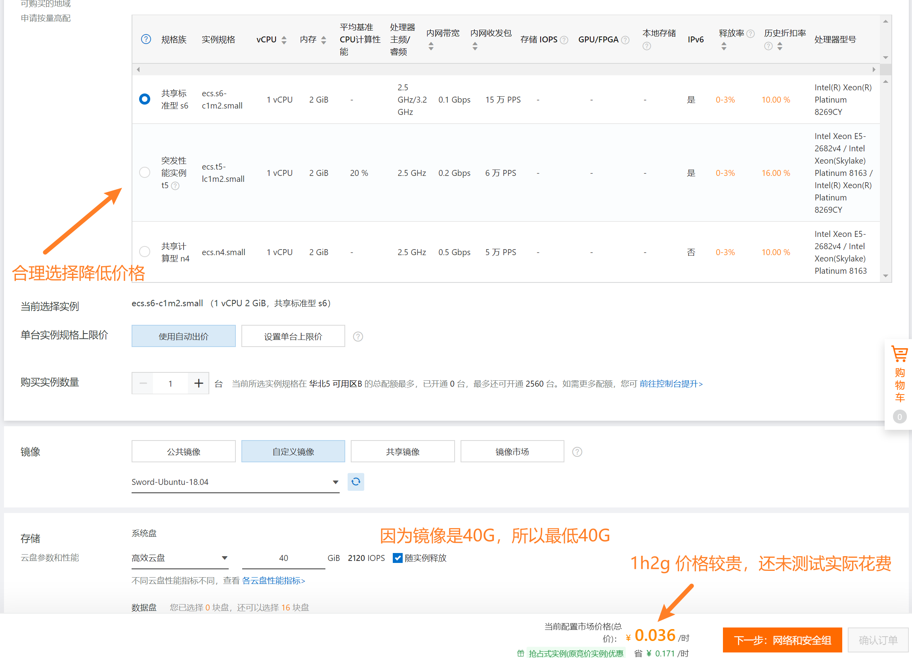Viewport: 912px width, 658px height.
Task: Click the refresh image list icon
Action: point(356,482)
